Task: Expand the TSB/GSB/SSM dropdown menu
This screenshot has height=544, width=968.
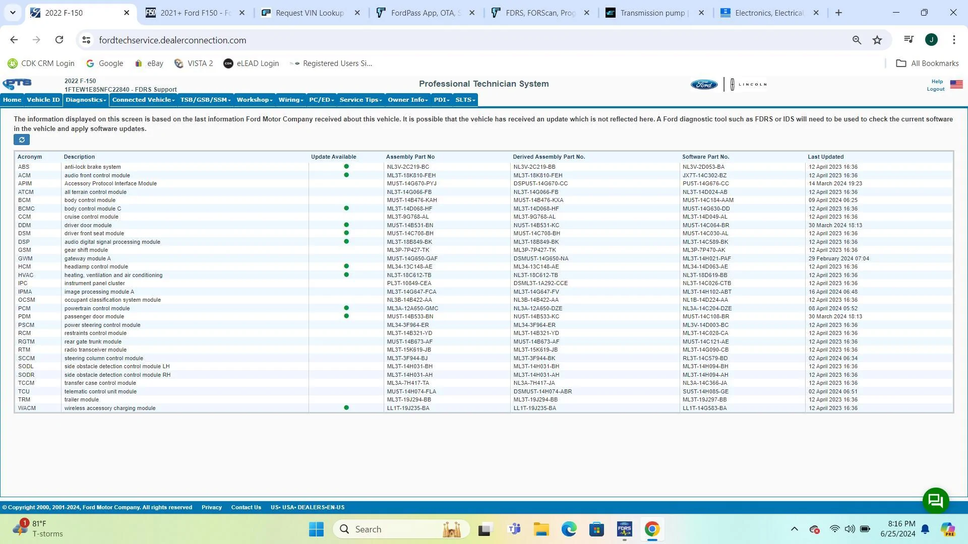Action: [x=205, y=100]
